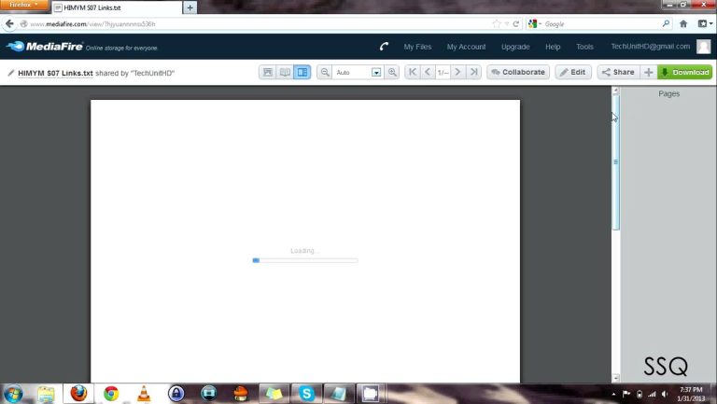Open VLC media player from taskbar
This screenshot has width=717, height=404.
144,393
